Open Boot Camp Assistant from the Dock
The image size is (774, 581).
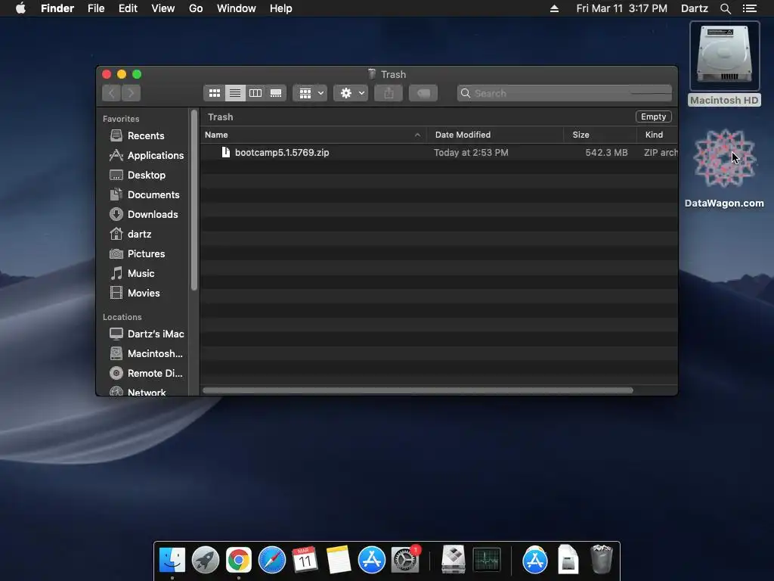454,560
